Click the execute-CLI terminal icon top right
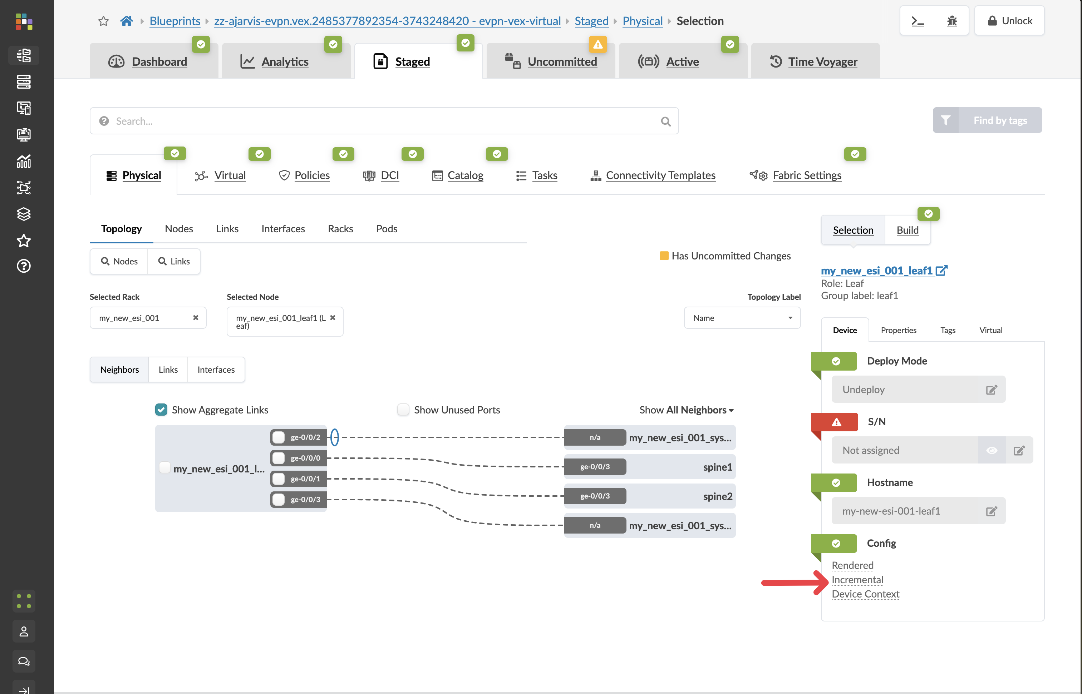 point(918,20)
